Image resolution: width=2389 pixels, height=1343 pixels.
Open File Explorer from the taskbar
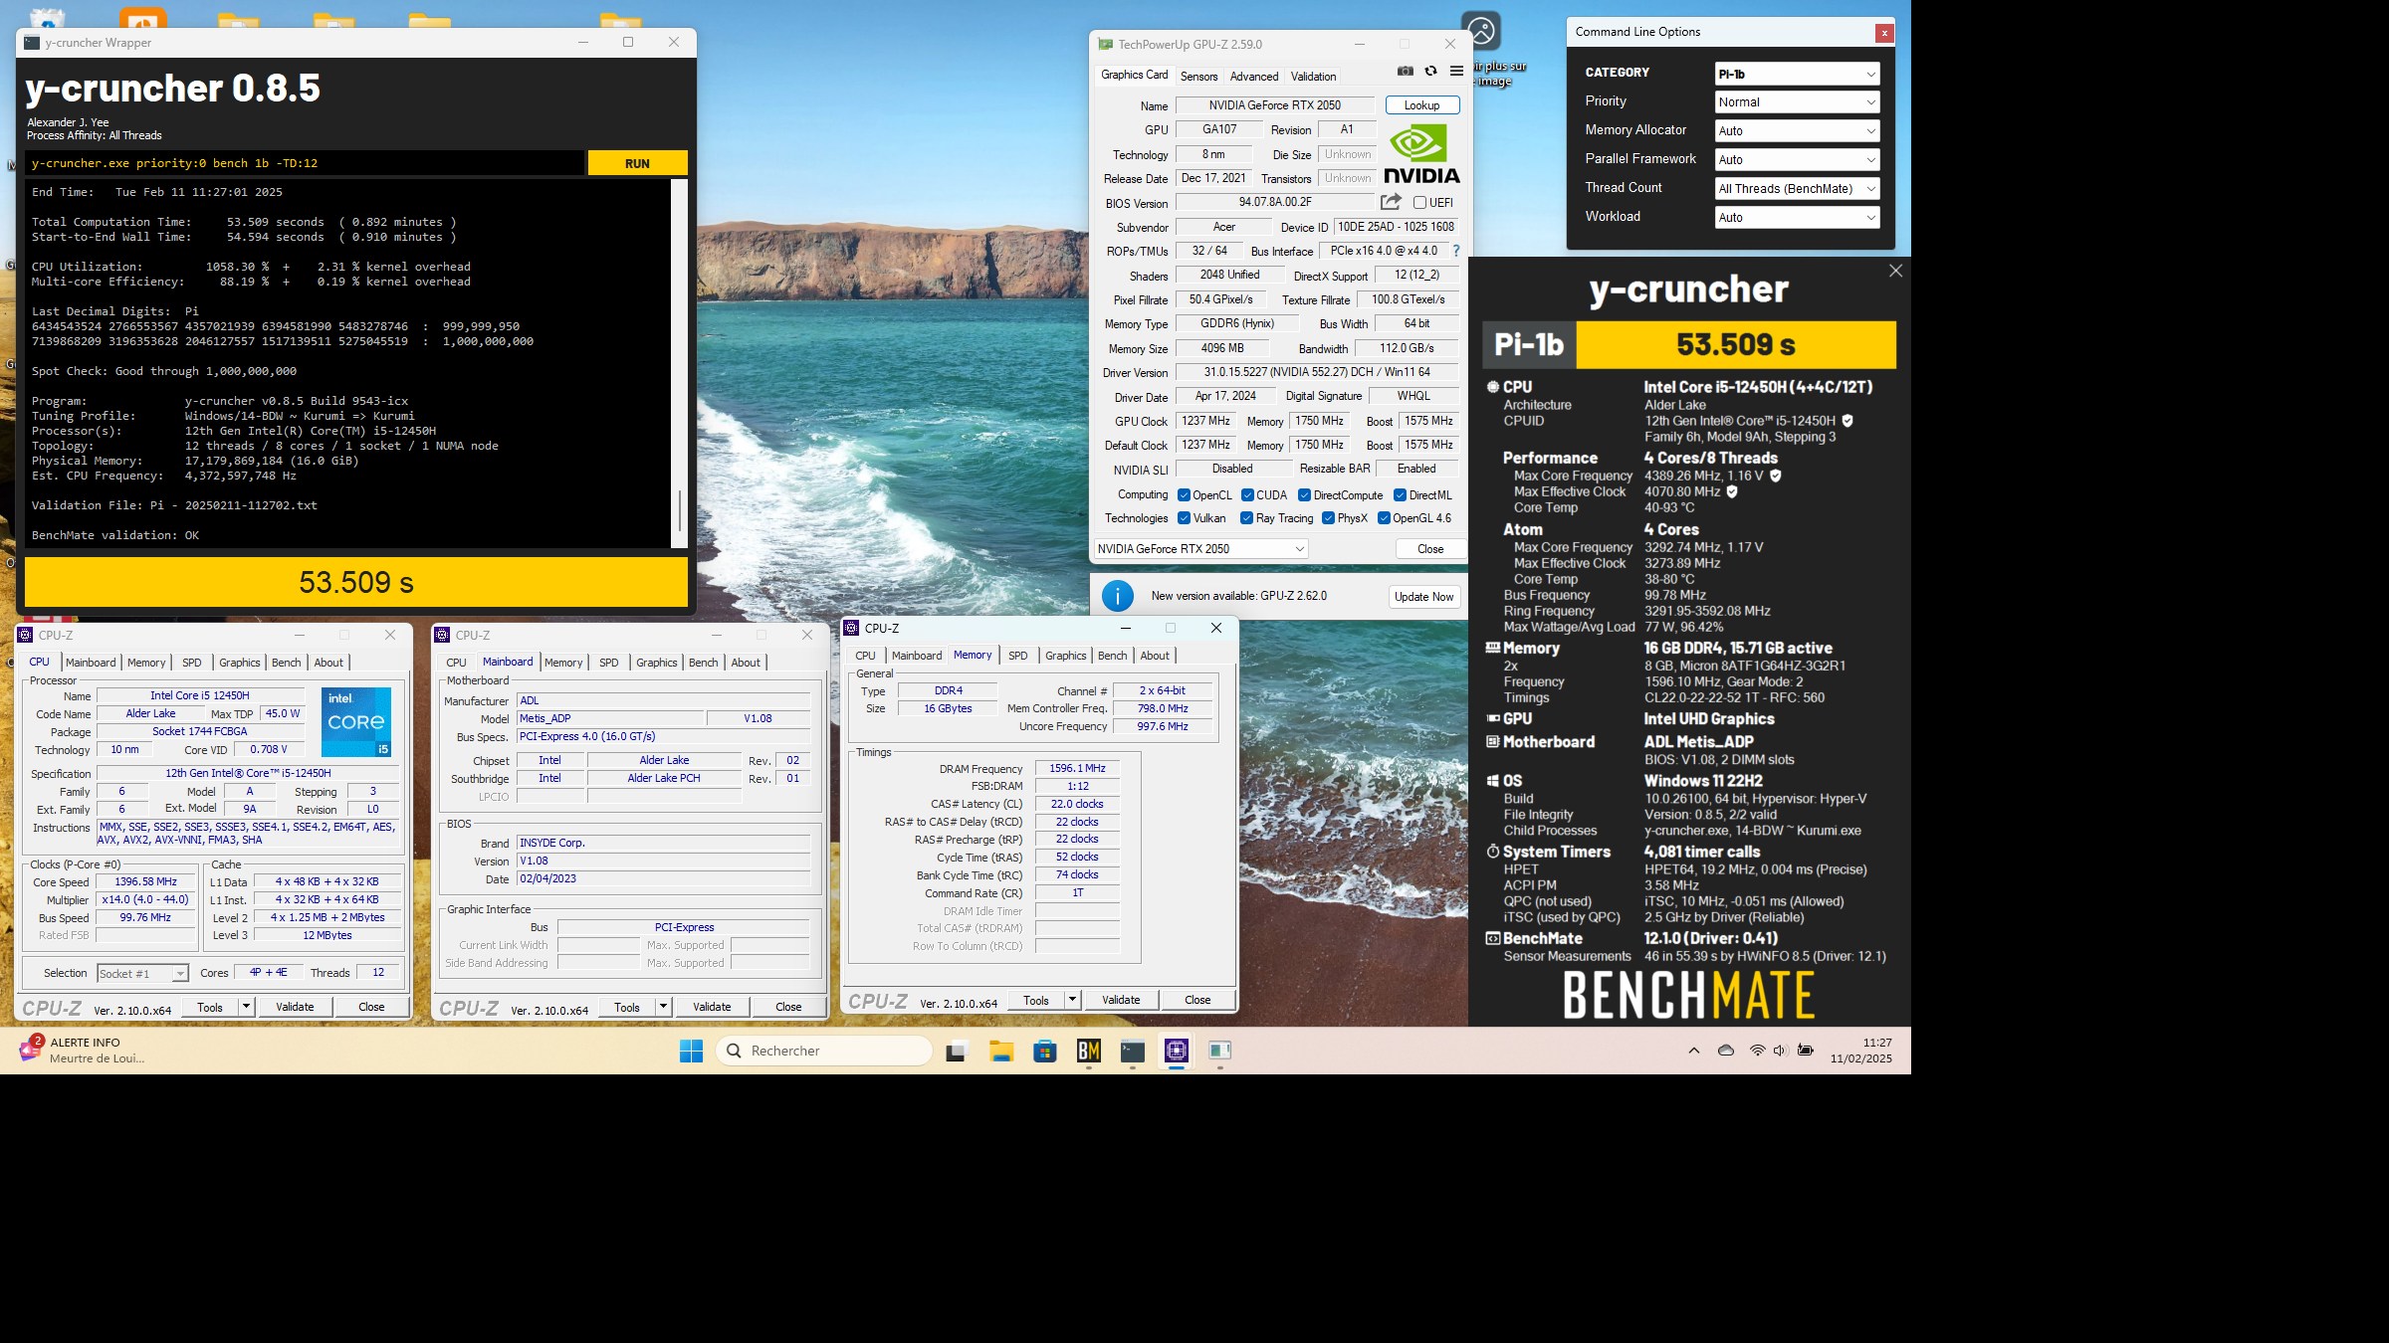1000,1051
